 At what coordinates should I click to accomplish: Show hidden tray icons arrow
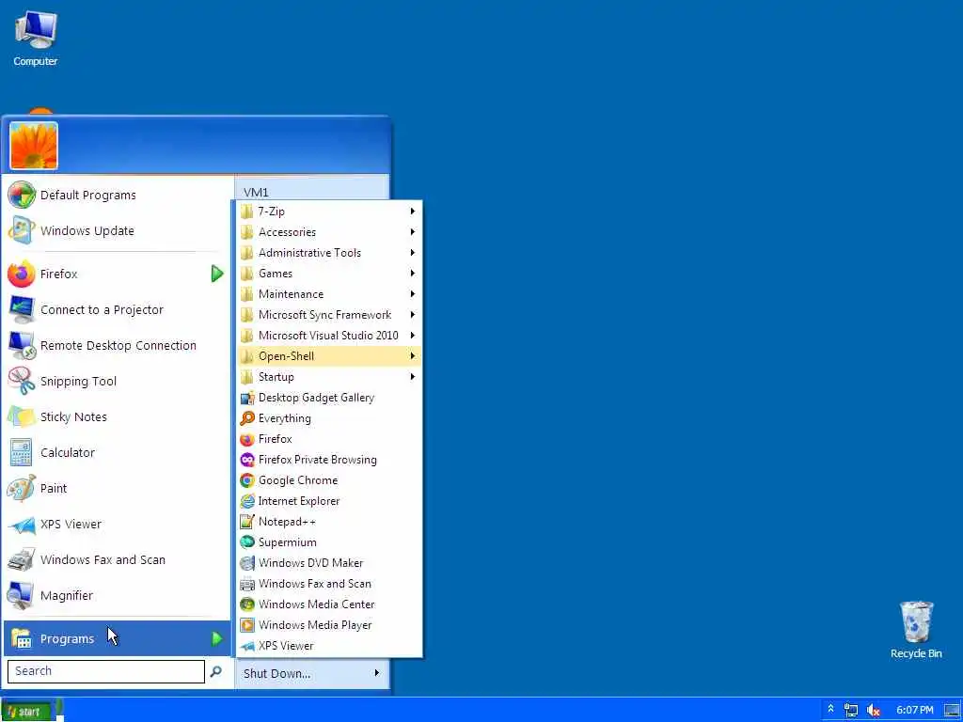831,710
